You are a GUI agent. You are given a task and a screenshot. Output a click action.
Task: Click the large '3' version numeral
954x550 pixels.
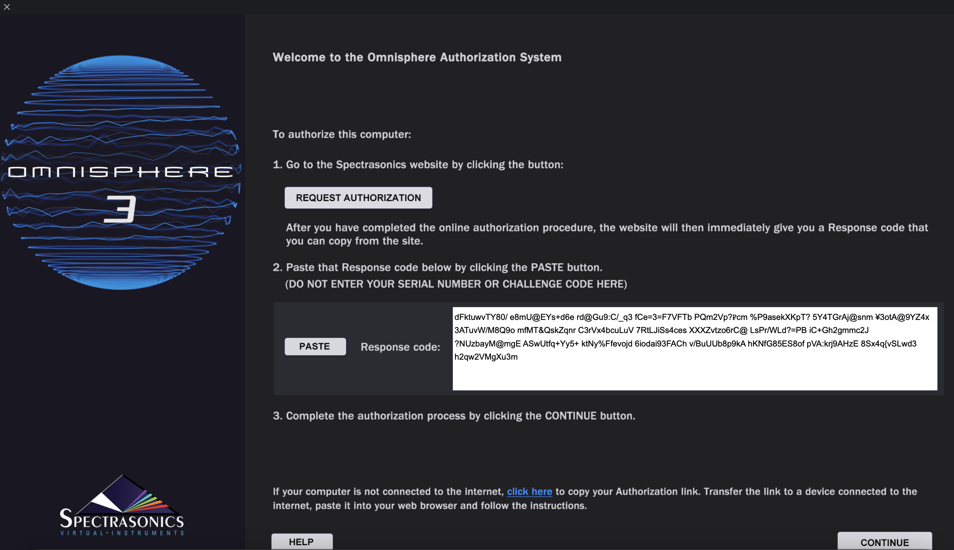tap(120, 209)
